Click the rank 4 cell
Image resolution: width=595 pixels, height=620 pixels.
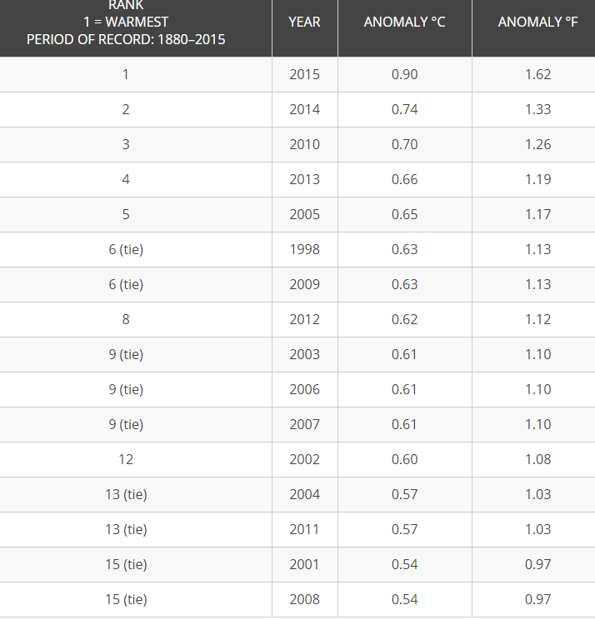click(126, 179)
